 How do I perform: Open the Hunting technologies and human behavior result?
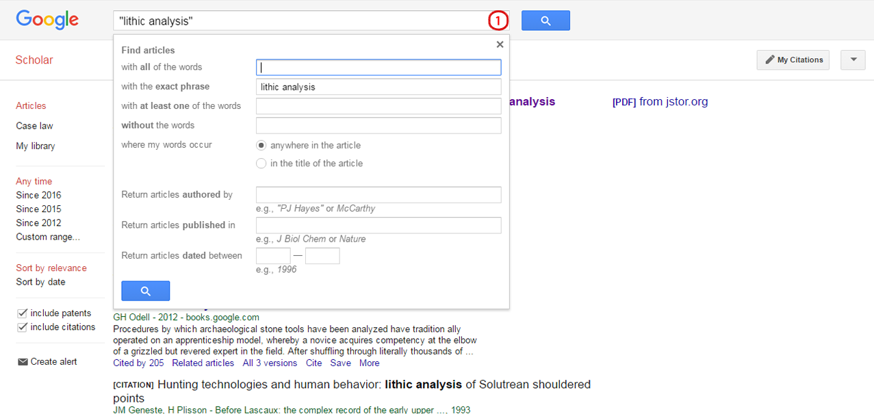point(352,391)
